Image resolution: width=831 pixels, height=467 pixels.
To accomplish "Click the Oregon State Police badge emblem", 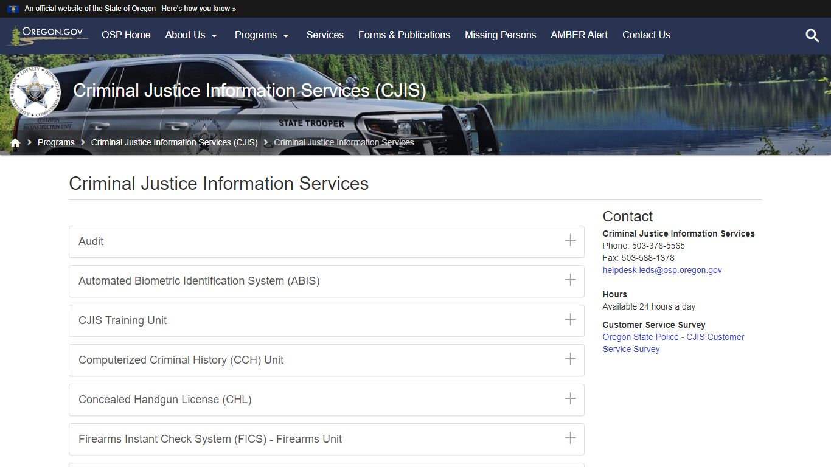I will pyautogui.click(x=35, y=92).
